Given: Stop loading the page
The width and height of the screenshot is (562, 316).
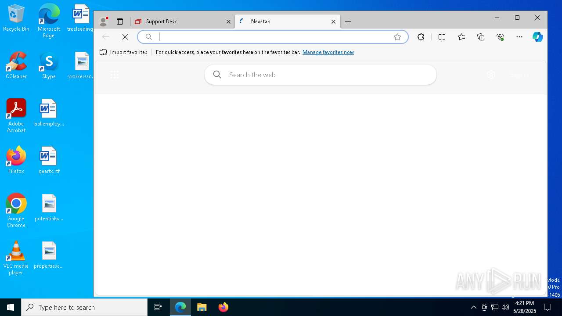Looking at the screenshot, I should (125, 37).
